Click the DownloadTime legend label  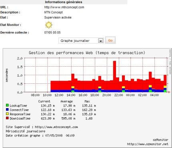coord(20,118)
